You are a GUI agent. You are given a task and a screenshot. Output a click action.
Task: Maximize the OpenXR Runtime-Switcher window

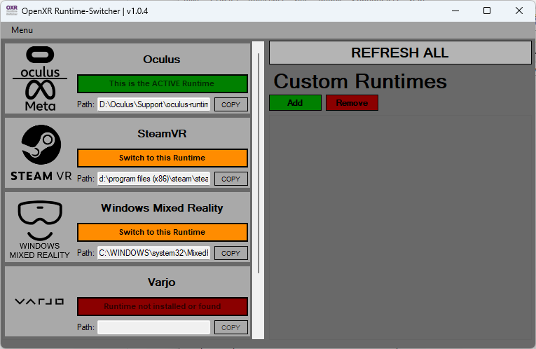tap(487, 11)
